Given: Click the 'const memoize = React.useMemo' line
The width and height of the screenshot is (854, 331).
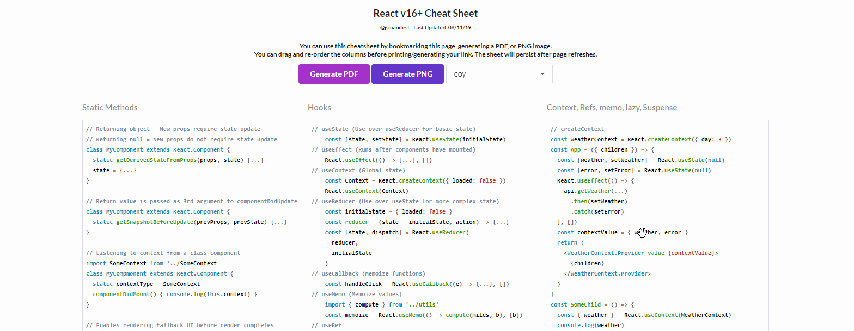Looking at the screenshot, I should pyautogui.click(x=423, y=315).
